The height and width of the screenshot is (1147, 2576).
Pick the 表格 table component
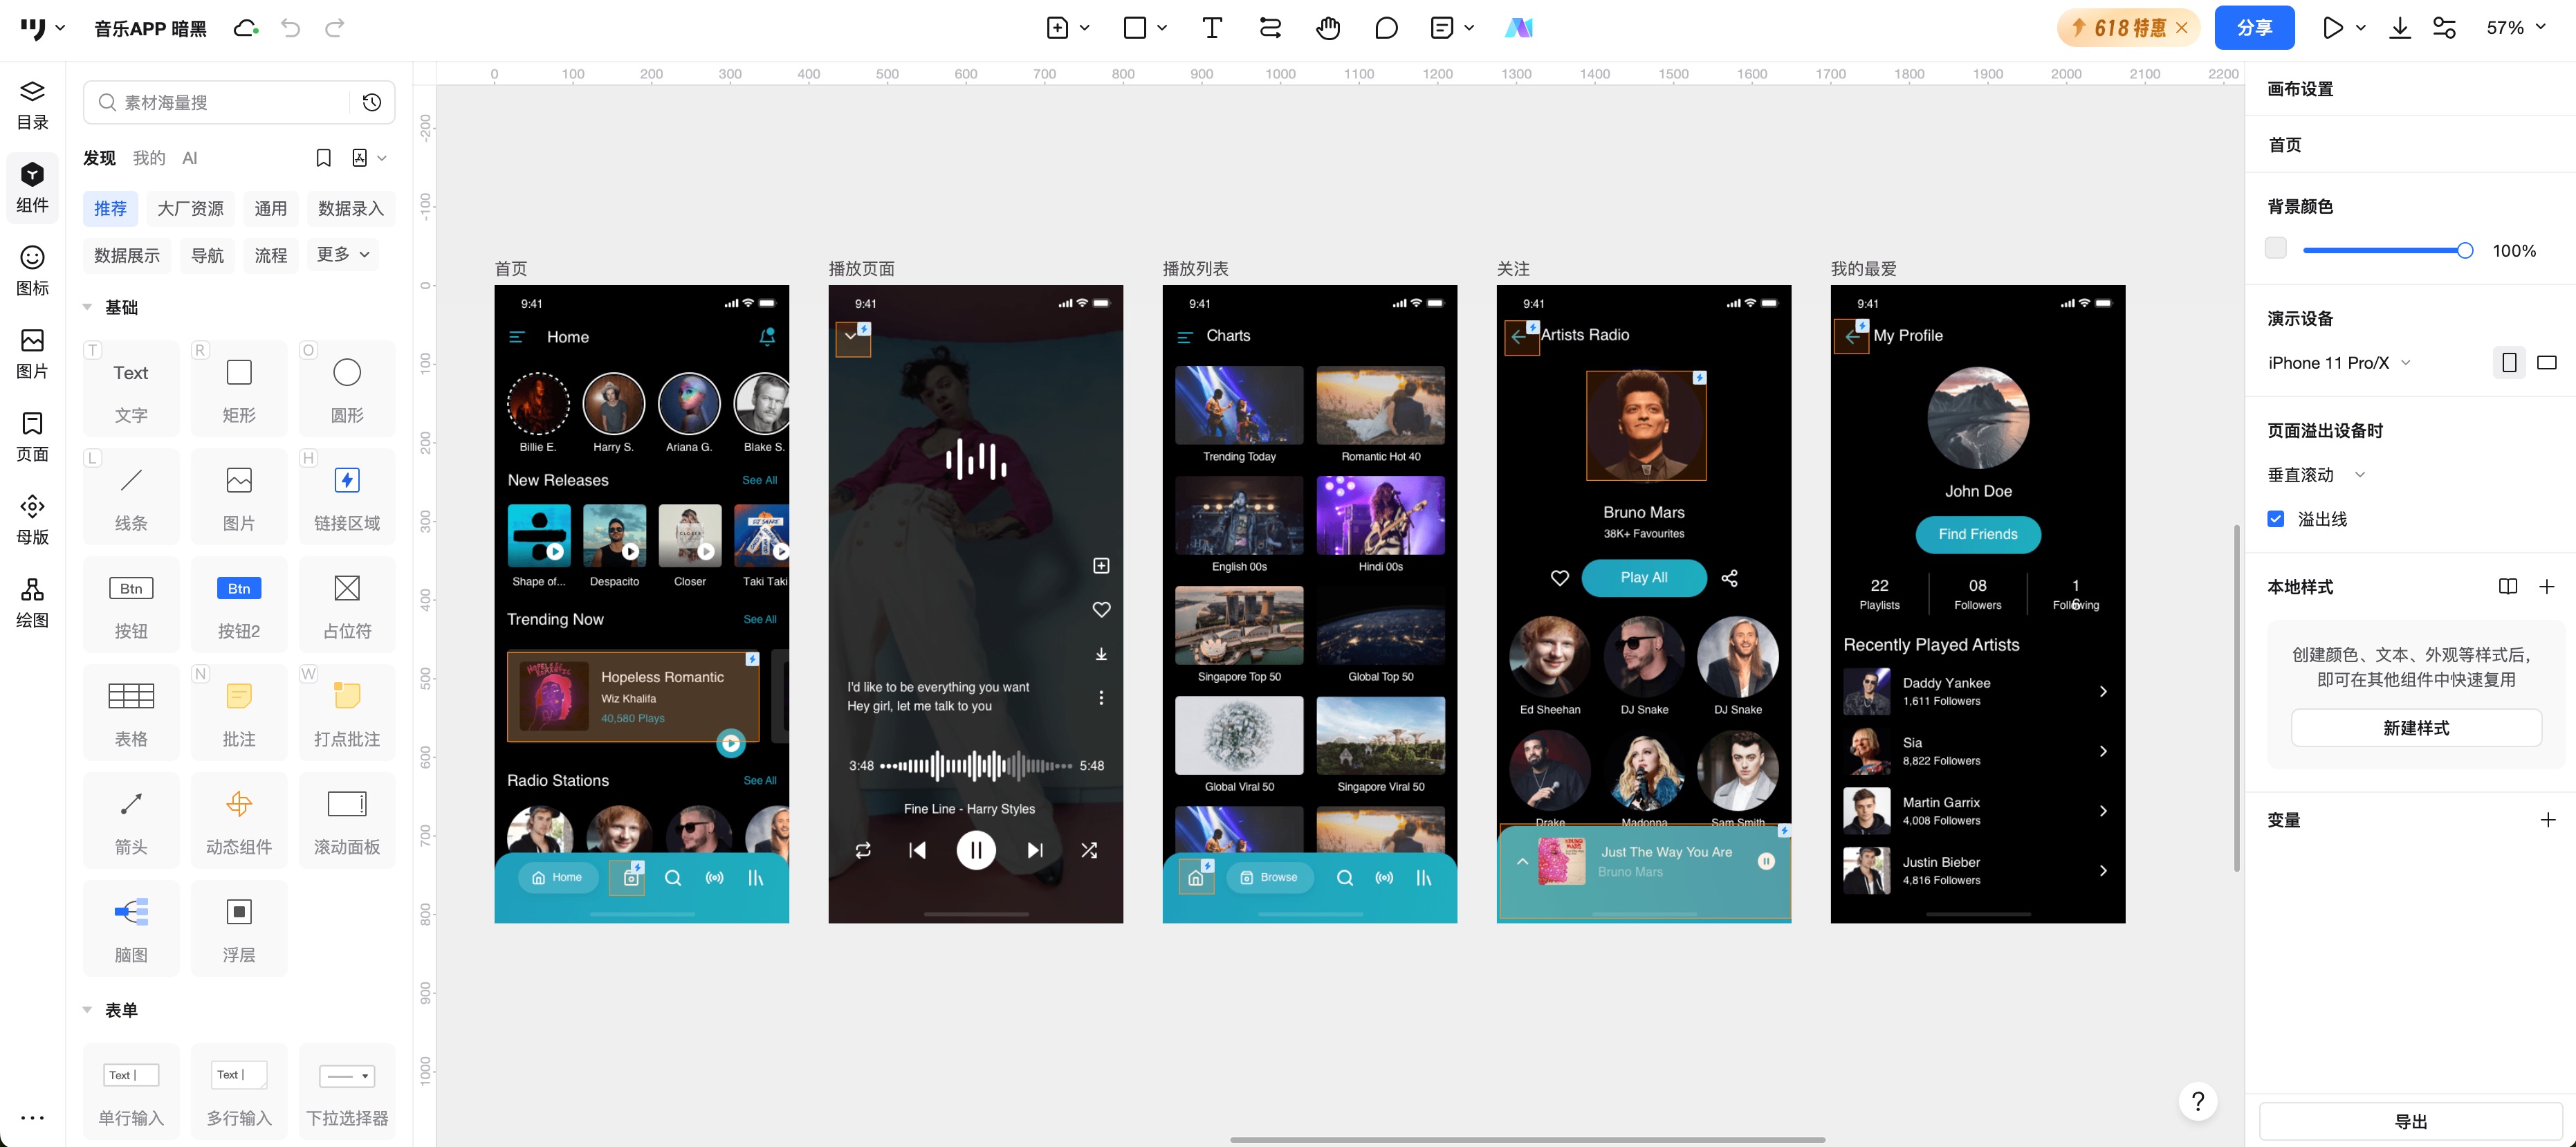pos(131,713)
